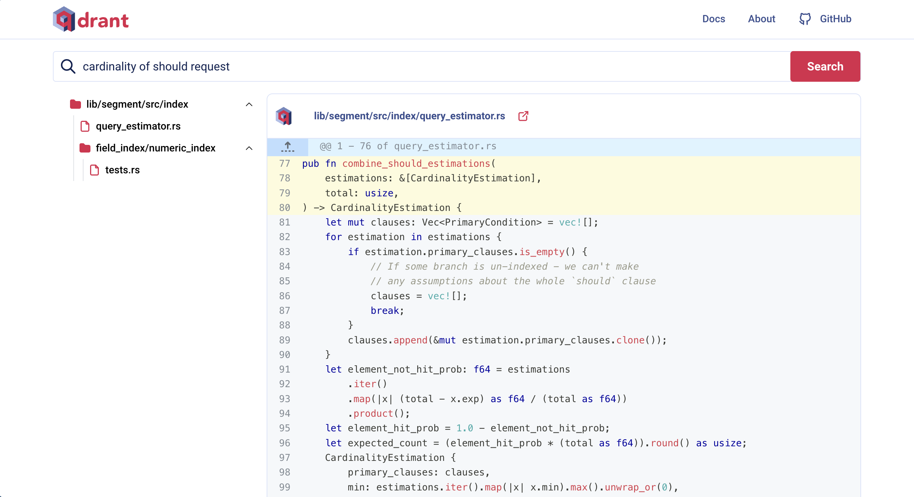Expand the code diff context marker
The image size is (914, 497).
288,146
